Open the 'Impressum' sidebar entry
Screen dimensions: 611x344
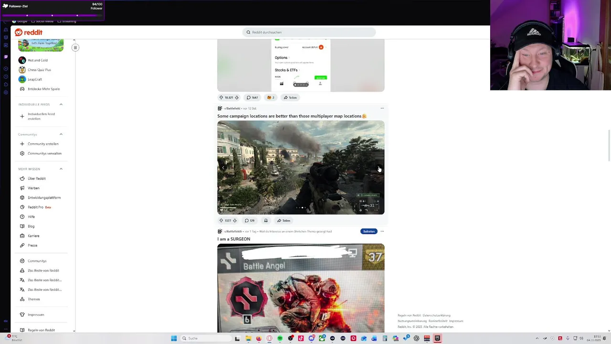[36, 314]
